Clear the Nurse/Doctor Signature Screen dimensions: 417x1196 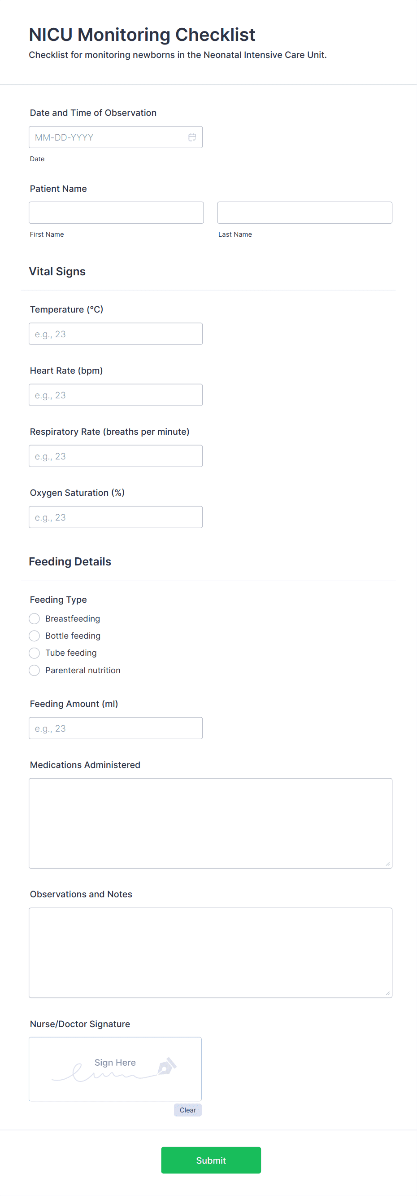click(x=187, y=1110)
